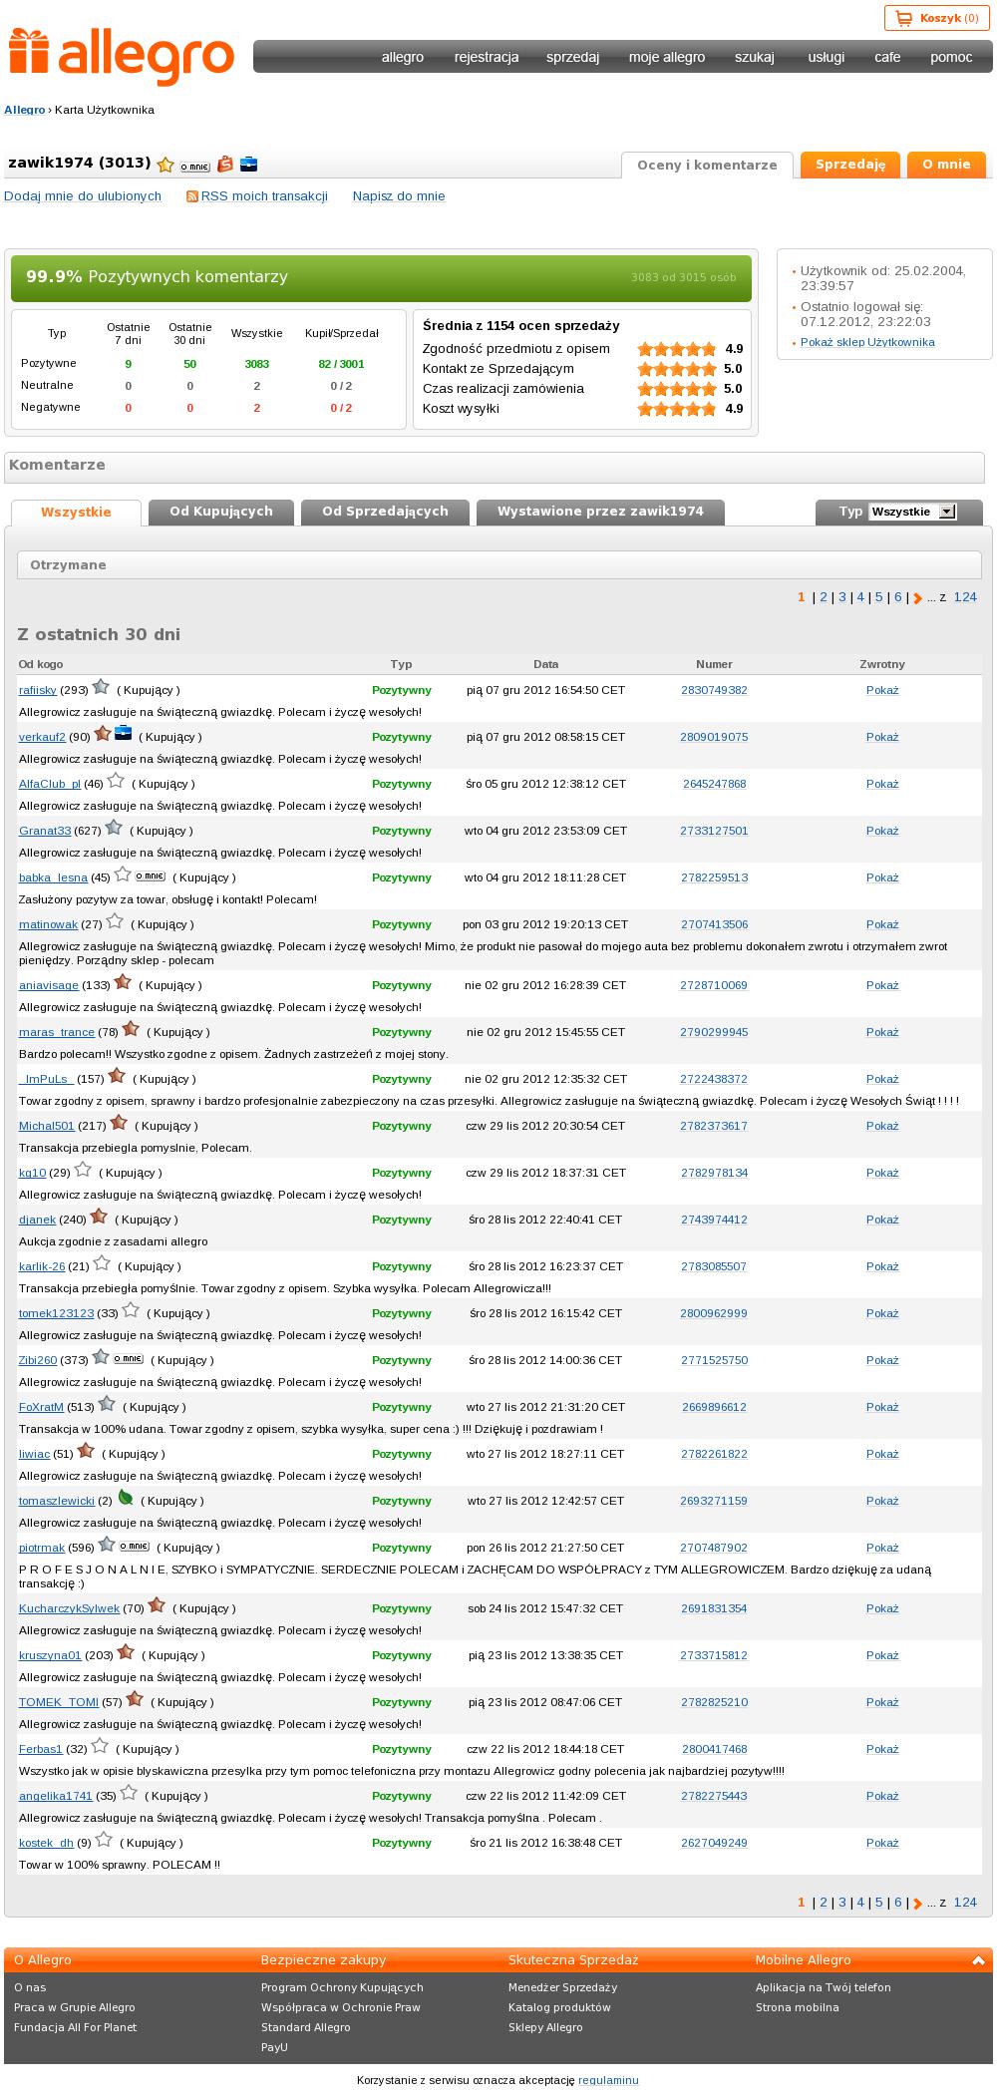Click the blue briefcase icon beside verkauf2
The image size is (997, 2100).
(x=123, y=734)
